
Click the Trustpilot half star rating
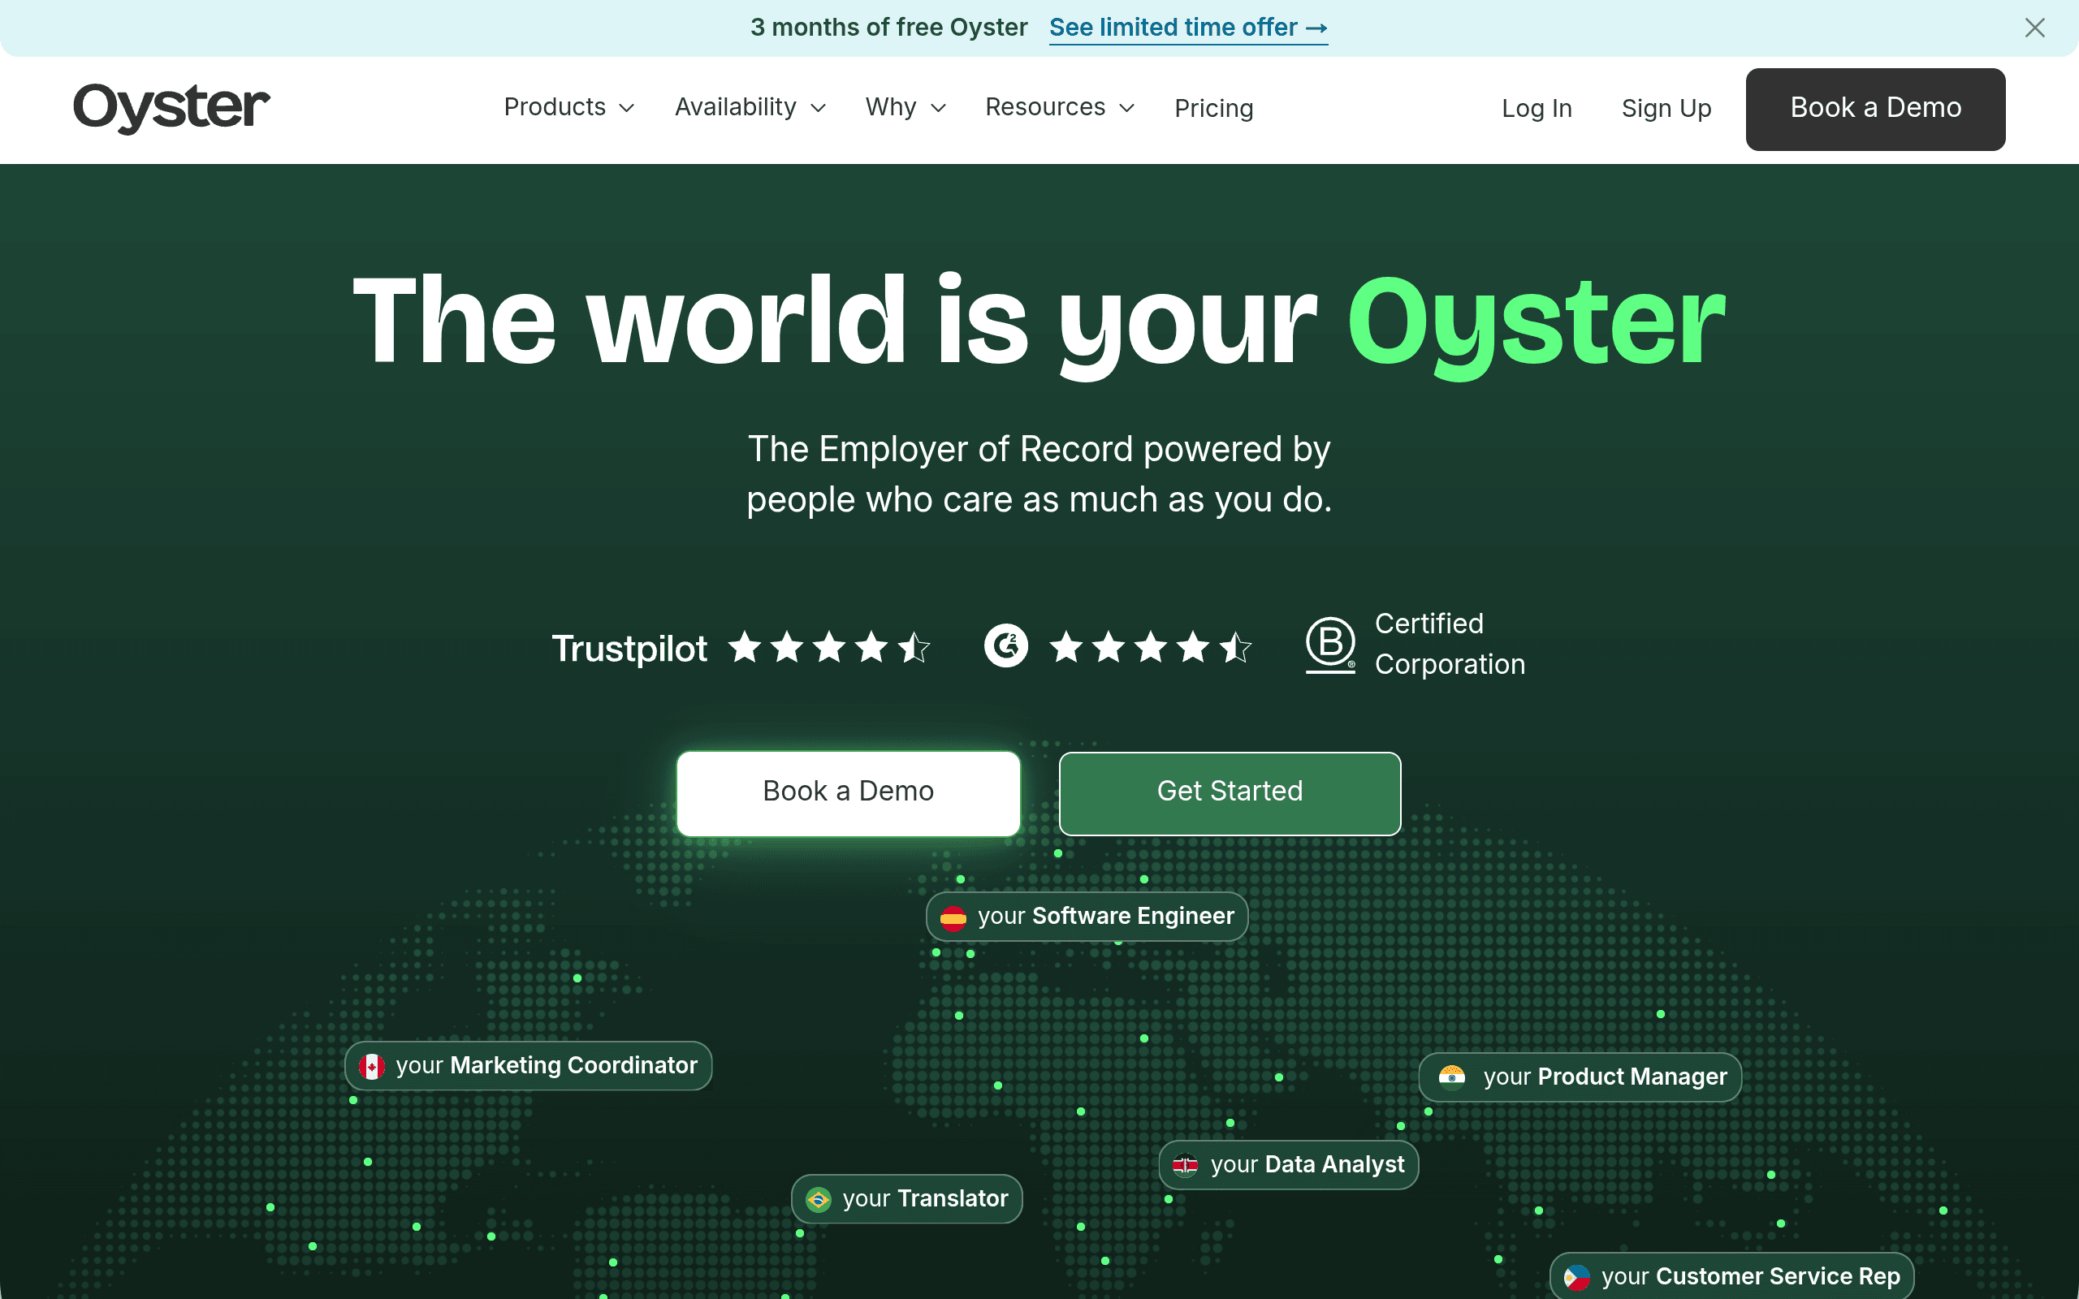coord(914,647)
